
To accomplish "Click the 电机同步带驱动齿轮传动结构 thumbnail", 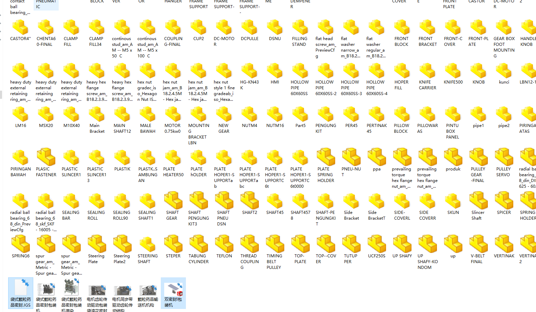I will pos(122,291).
